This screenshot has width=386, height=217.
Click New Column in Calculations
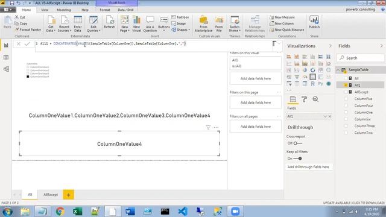click(282, 24)
